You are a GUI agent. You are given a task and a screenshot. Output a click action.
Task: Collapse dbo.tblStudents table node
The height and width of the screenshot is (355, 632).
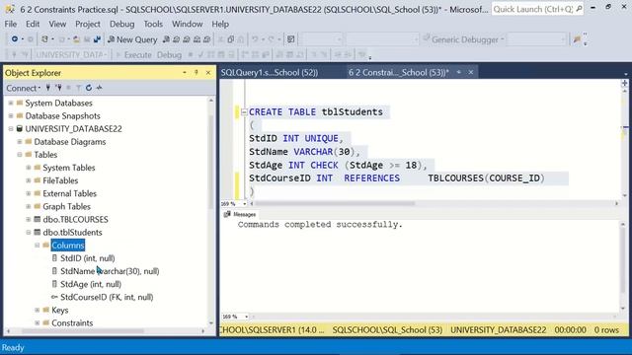[x=29, y=233]
